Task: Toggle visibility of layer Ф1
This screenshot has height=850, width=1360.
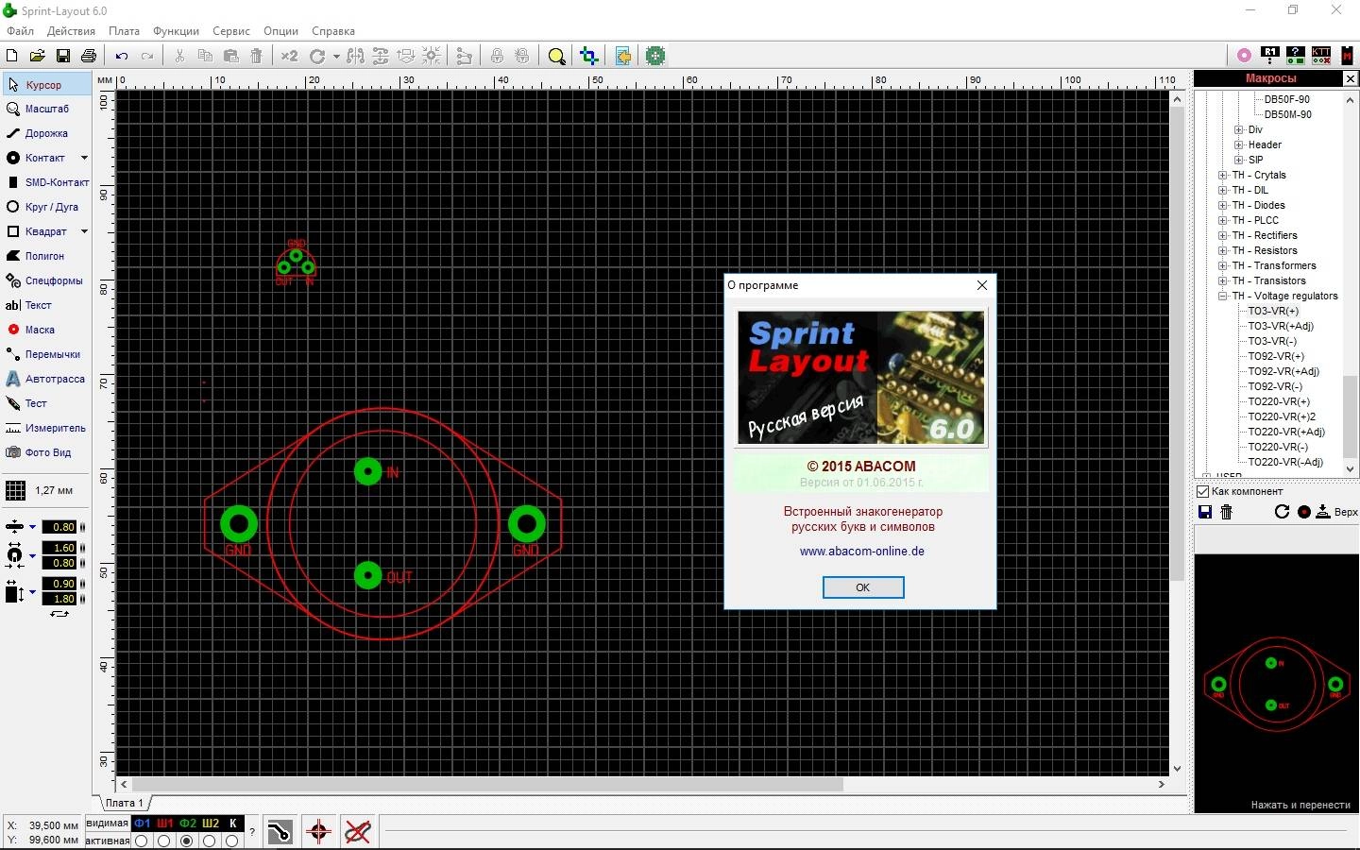Action: [143, 824]
